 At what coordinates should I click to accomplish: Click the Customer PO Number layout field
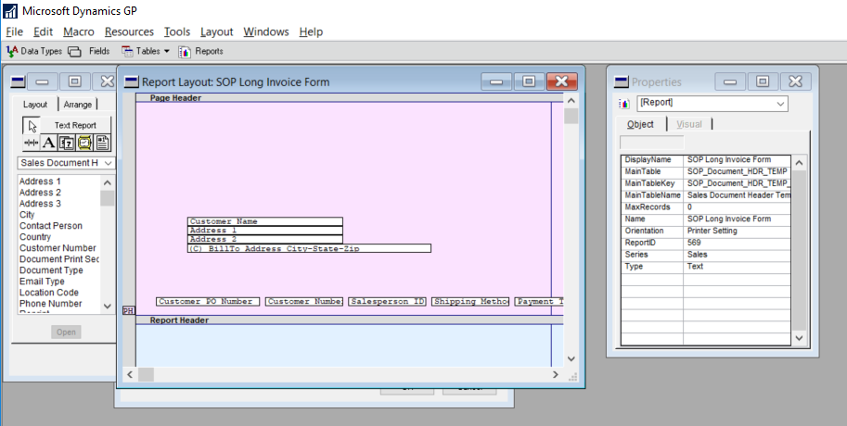point(208,302)
